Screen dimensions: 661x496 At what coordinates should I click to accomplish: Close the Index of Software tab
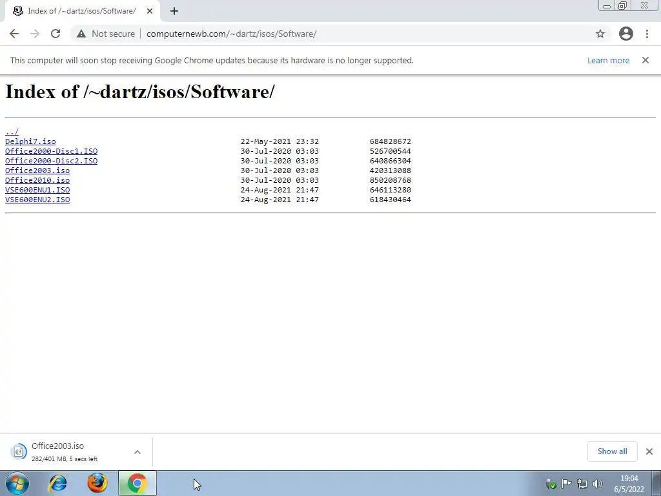[150, 11]
